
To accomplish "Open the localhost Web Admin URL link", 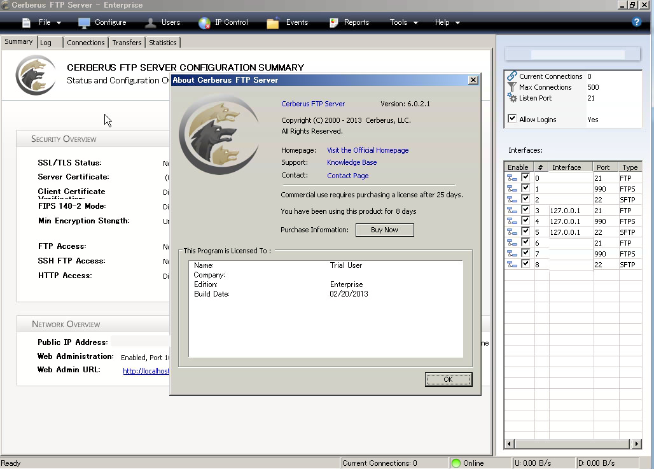I will (146, 371).
